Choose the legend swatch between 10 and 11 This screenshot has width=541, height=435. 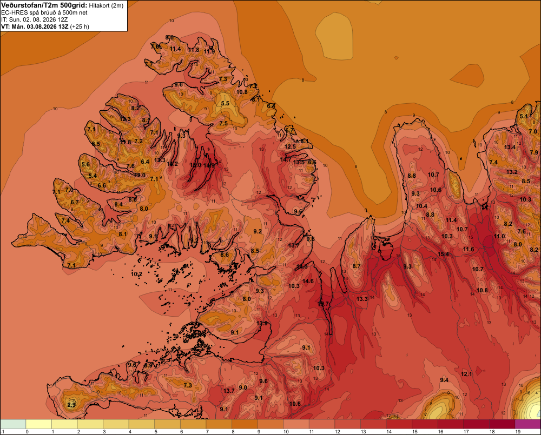coord(296,424)
